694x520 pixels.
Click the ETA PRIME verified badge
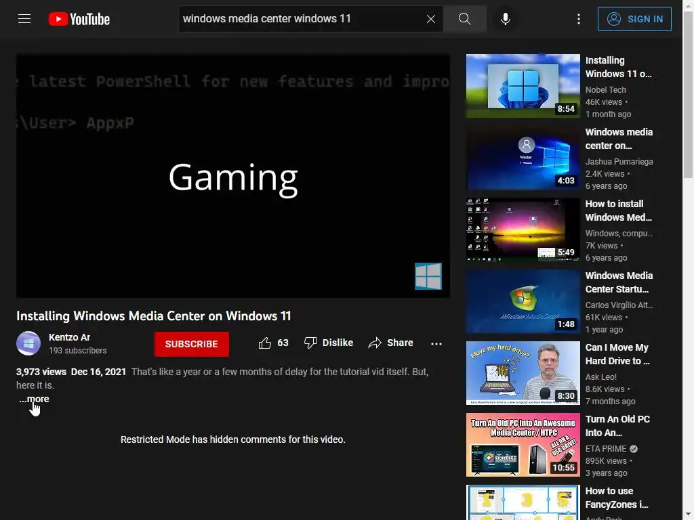click(x=634, y=449)
